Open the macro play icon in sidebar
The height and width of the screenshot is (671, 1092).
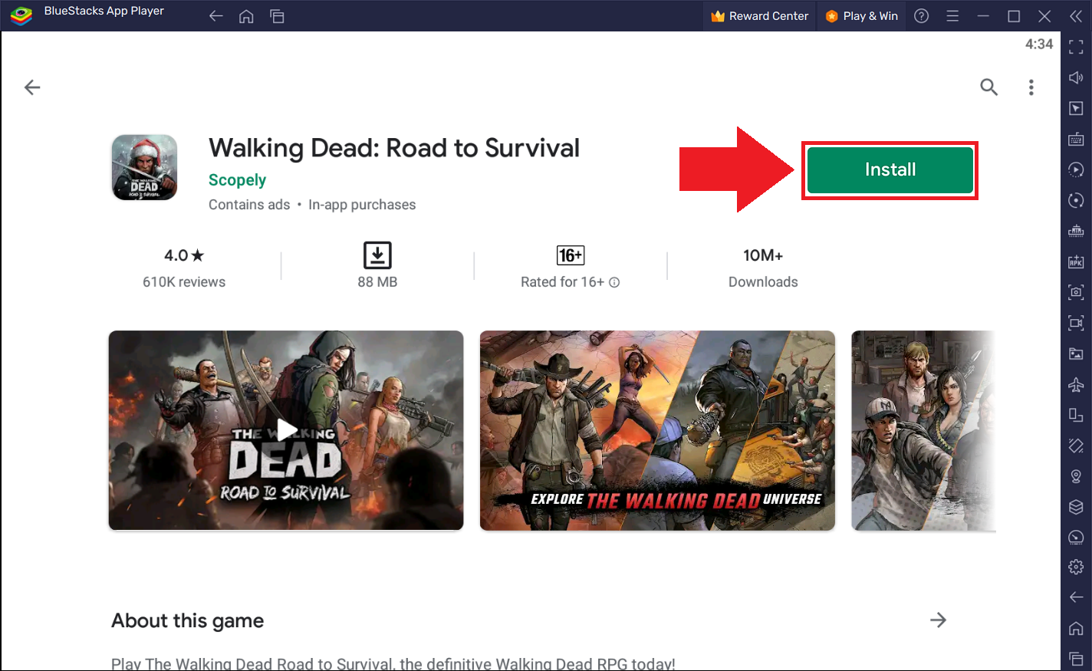click(1076, 169)
